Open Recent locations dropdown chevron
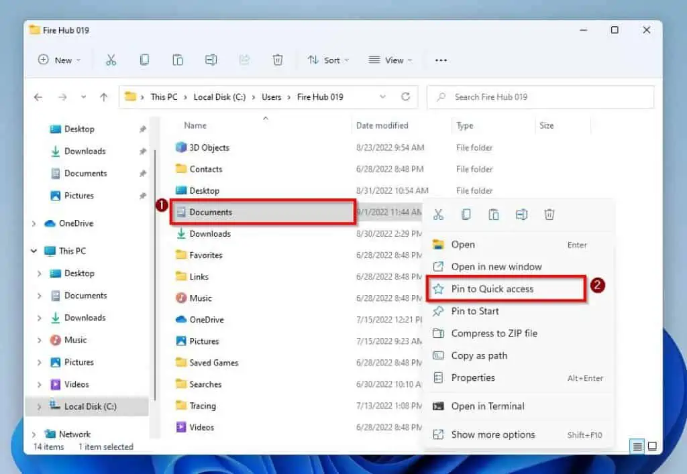The height and width of the screenshot is (474, 687). 83,97
